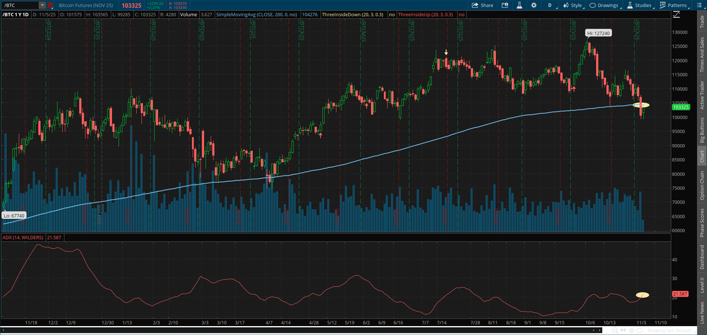Click the D: 11/5/25 date field
Viewport: 707px width, 335px height.
45,14
